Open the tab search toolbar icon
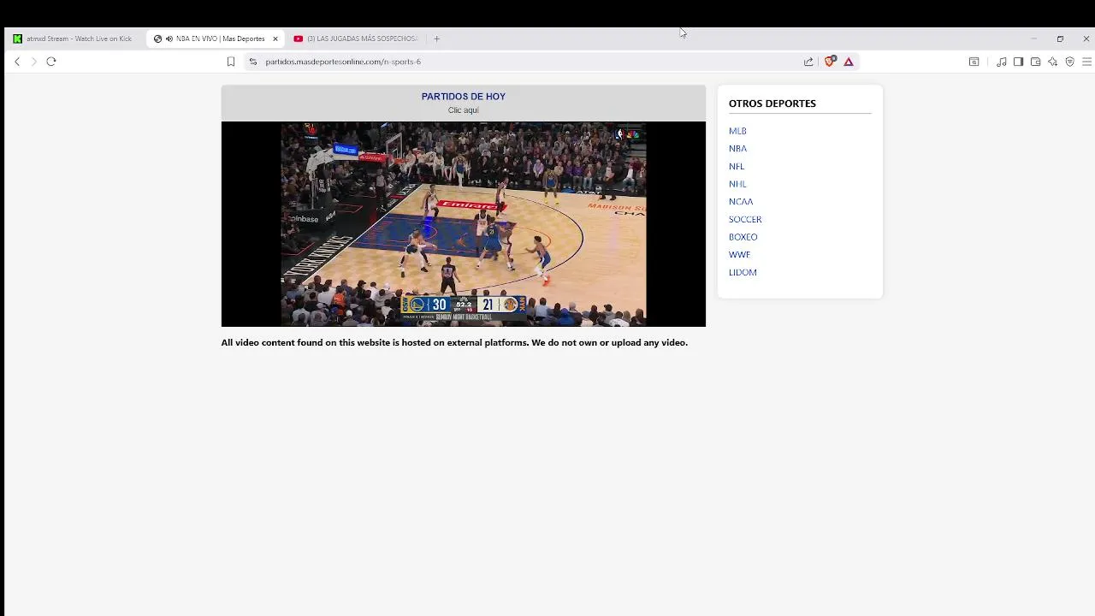 point(974,62)
